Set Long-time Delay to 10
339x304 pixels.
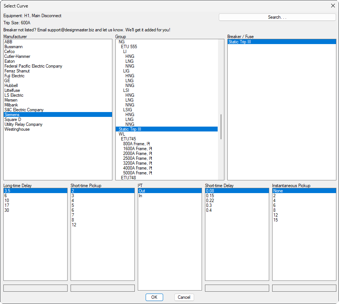(x=35, y=201)
